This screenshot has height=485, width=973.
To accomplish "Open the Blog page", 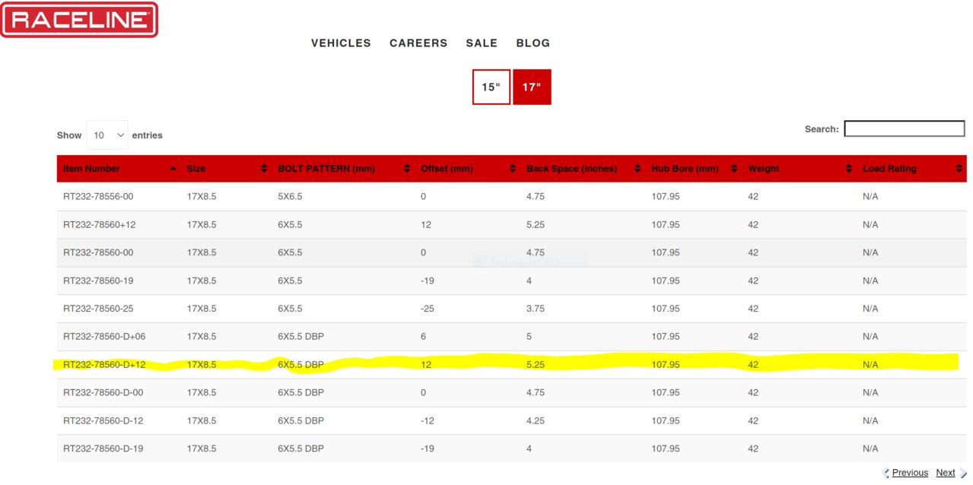I will 533,43.
